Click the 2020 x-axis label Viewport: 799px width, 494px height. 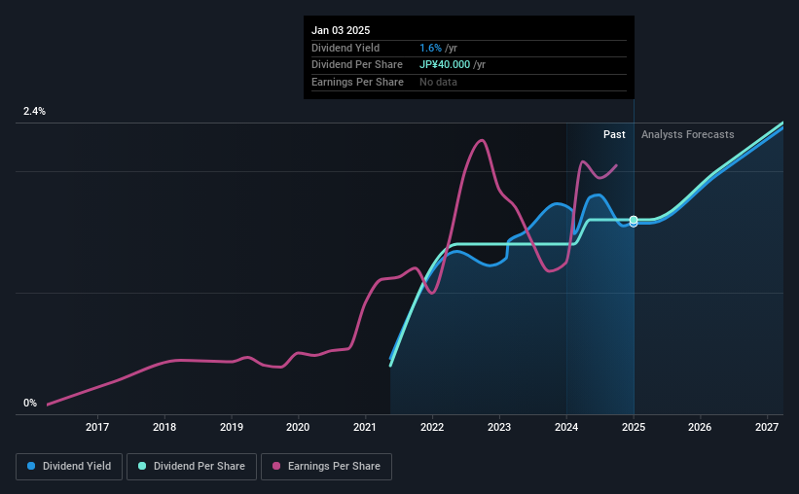click(298, 427)
